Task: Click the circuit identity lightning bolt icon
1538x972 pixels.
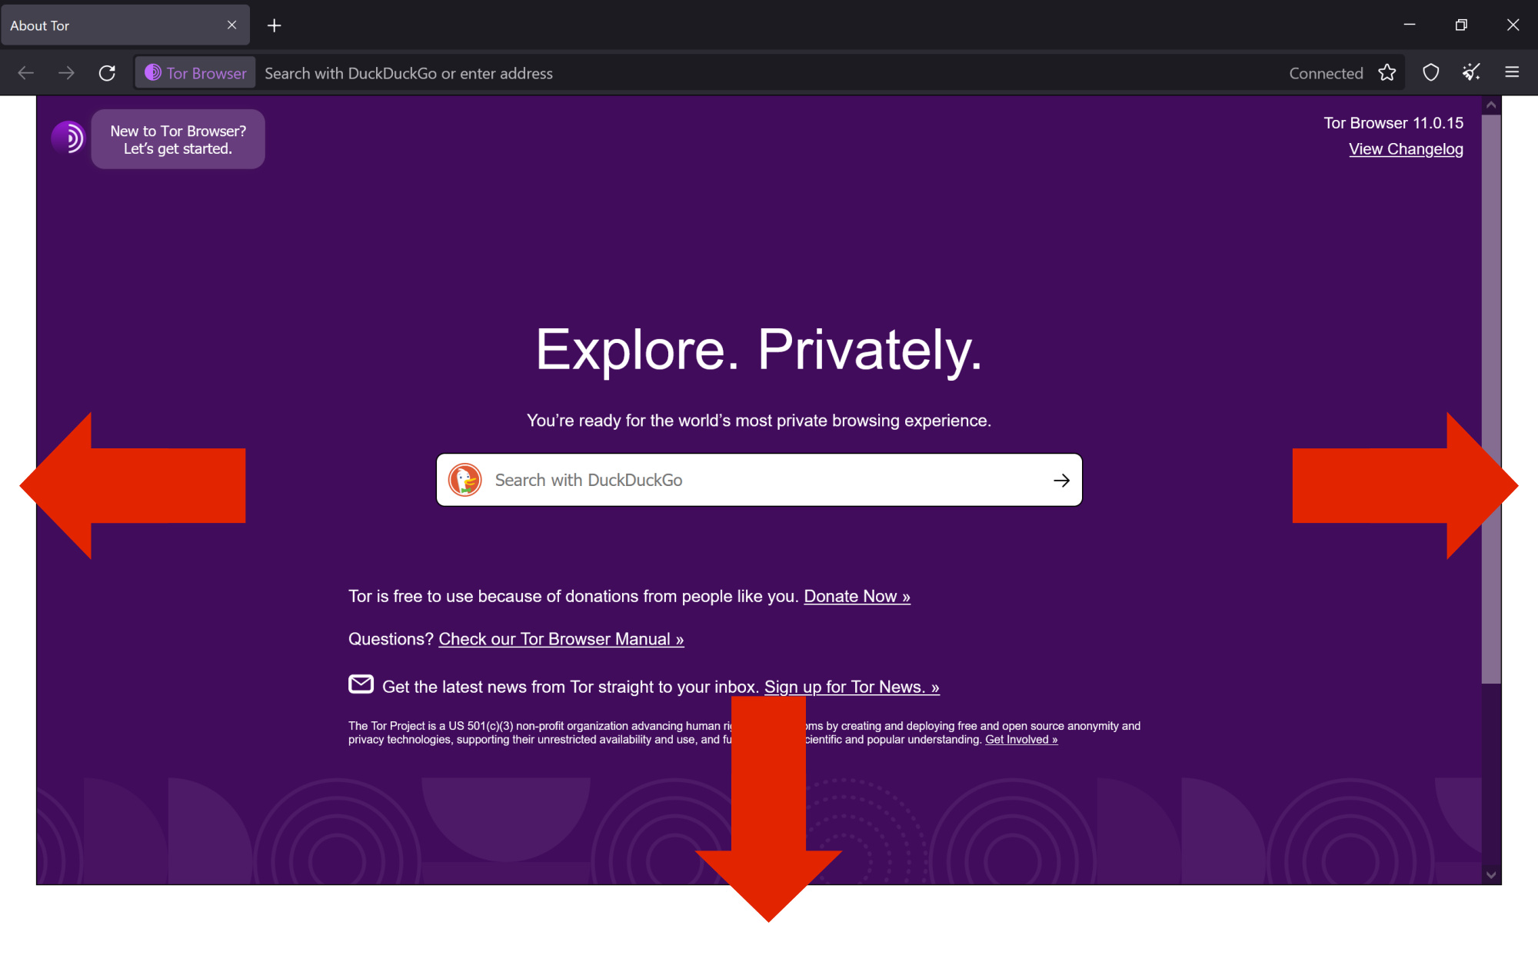Action: coord(1470,73)
